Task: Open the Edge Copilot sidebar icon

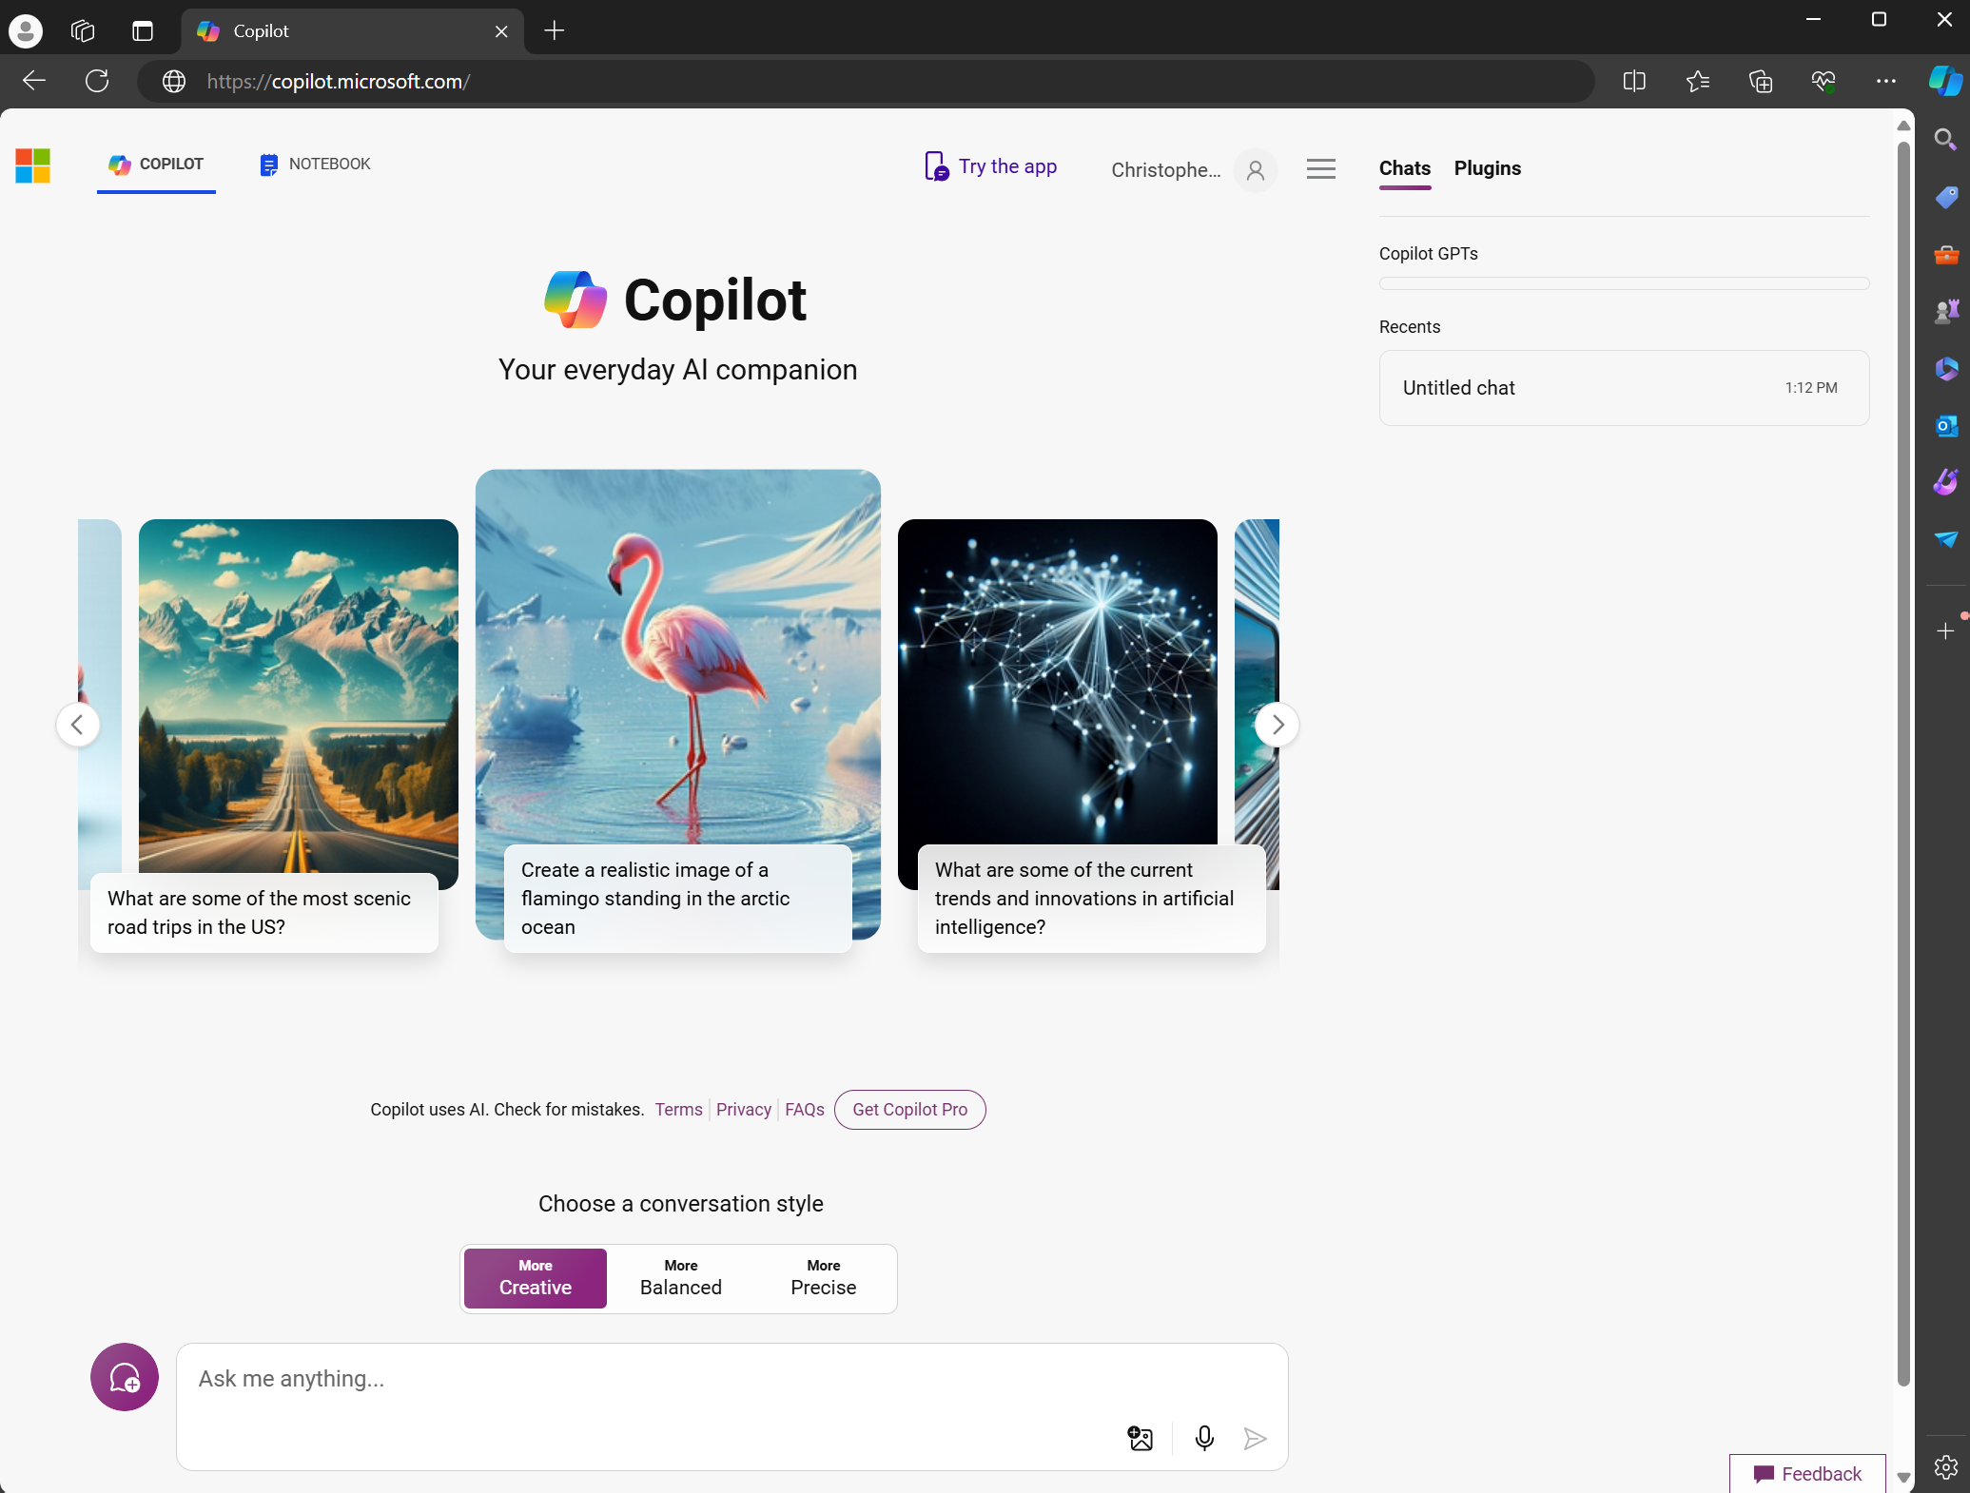Action: (1944, 81)
